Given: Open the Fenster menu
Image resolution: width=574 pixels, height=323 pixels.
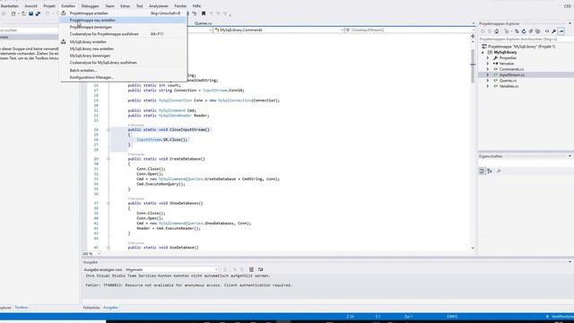Looking at the screenshot, I should pos(180,6).
